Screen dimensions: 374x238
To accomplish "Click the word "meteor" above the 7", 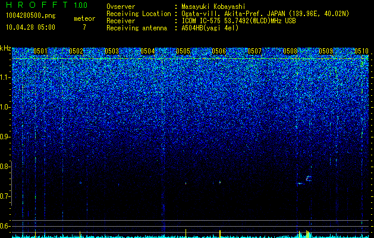I will click(x=84, y=18).
